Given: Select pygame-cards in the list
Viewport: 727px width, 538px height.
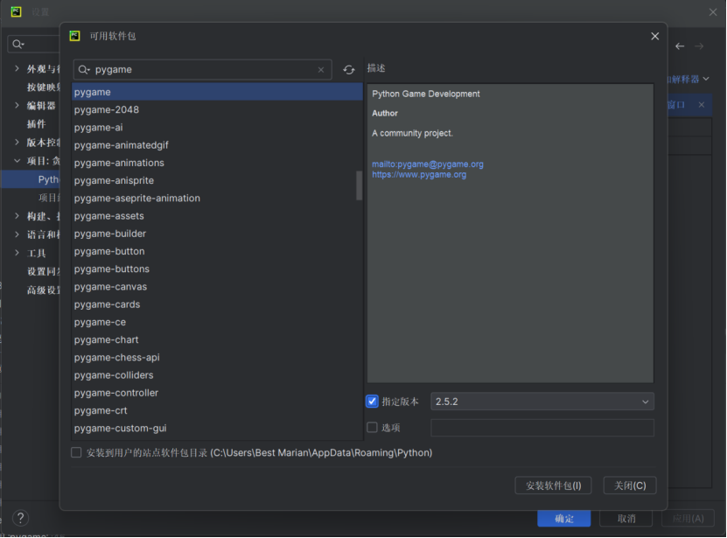Looking at the screenshot, I should 217,304.
